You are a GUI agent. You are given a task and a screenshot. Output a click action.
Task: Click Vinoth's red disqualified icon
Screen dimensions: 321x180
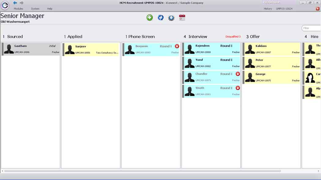[238, 88]
